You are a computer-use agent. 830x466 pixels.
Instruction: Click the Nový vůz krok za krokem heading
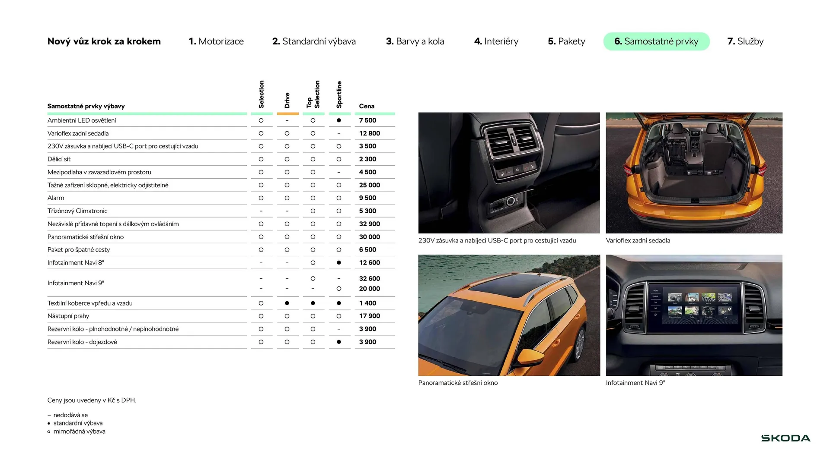tap(104, 41)
